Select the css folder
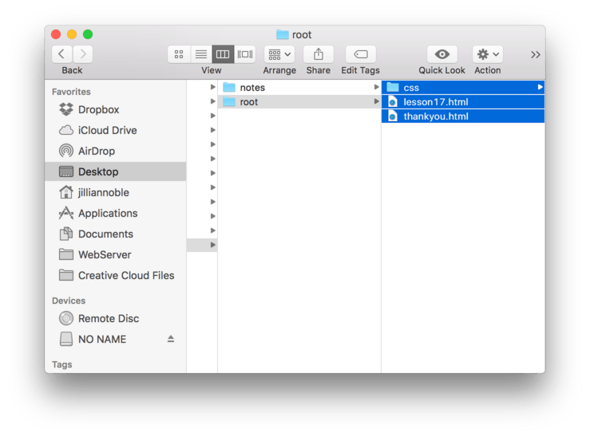This screenshot has width=590, height=437. tap(463, 88)
